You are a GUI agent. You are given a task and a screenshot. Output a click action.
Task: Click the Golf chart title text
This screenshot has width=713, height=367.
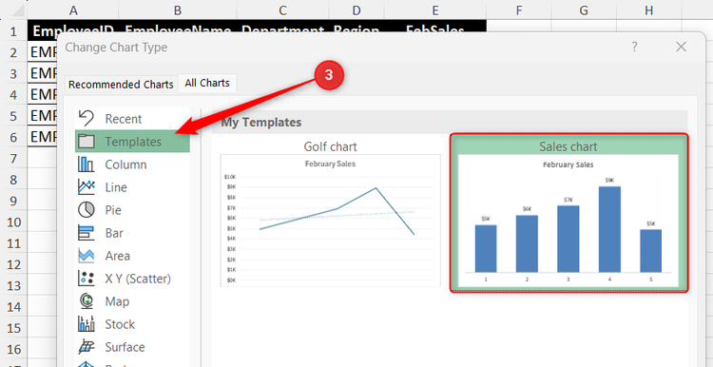(x=330, y=146)
